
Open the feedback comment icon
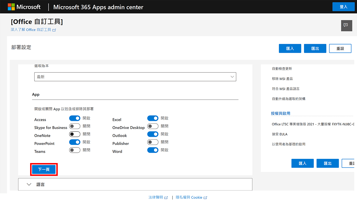[346, 25]
